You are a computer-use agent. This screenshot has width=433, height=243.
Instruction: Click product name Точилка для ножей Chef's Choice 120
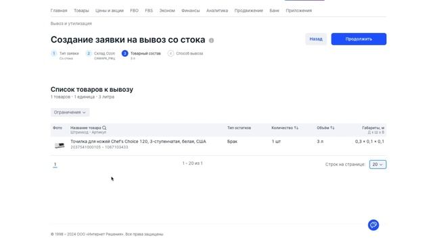pos(138,141)
